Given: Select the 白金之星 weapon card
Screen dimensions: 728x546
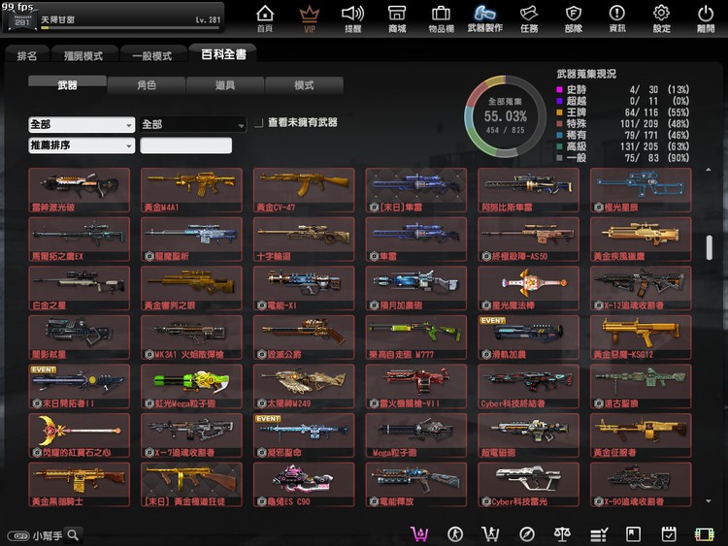Looking at the screenshot, I should coord(79,288).
